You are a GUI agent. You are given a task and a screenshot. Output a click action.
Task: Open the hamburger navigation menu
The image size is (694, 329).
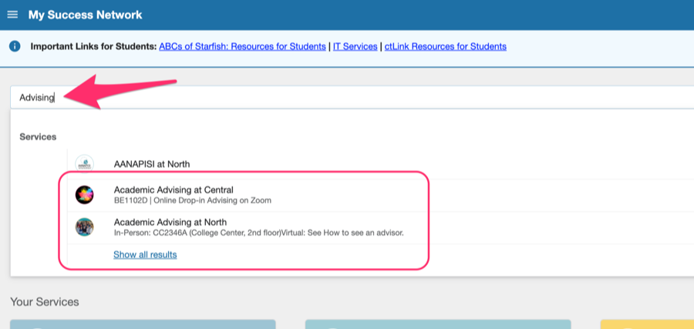coord(12,15)
